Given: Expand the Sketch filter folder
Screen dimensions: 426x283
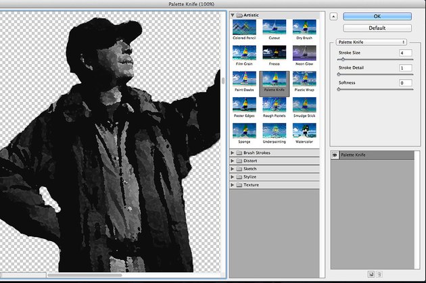Looking at the screenshot, I should tap(233, 169).
